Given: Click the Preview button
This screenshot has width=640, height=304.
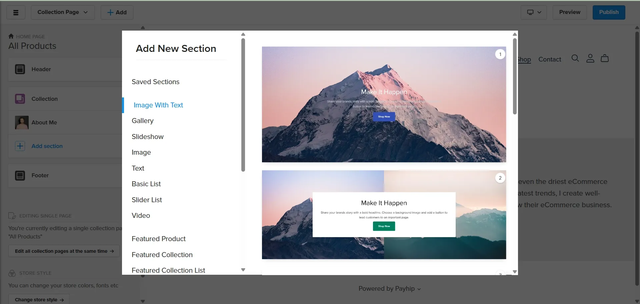Looking at the screenshot, I should tap(570, 12).
